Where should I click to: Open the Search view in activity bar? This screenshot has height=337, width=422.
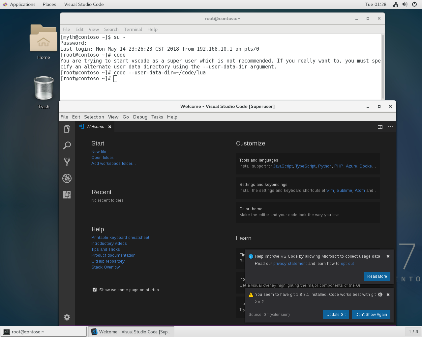click(67, 145)
